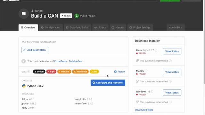205x115 pixels.
Task: Click Configure this Runtime button
Action: click(108, 83)
